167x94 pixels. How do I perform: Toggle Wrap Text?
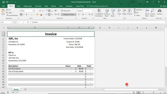point(65,11)
